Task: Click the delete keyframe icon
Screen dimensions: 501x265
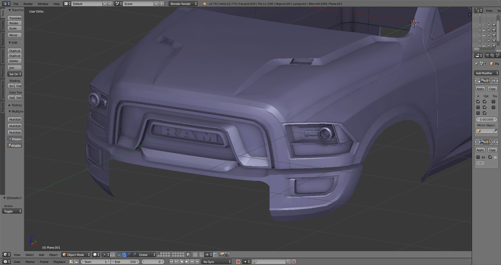Action: point(294,262)
